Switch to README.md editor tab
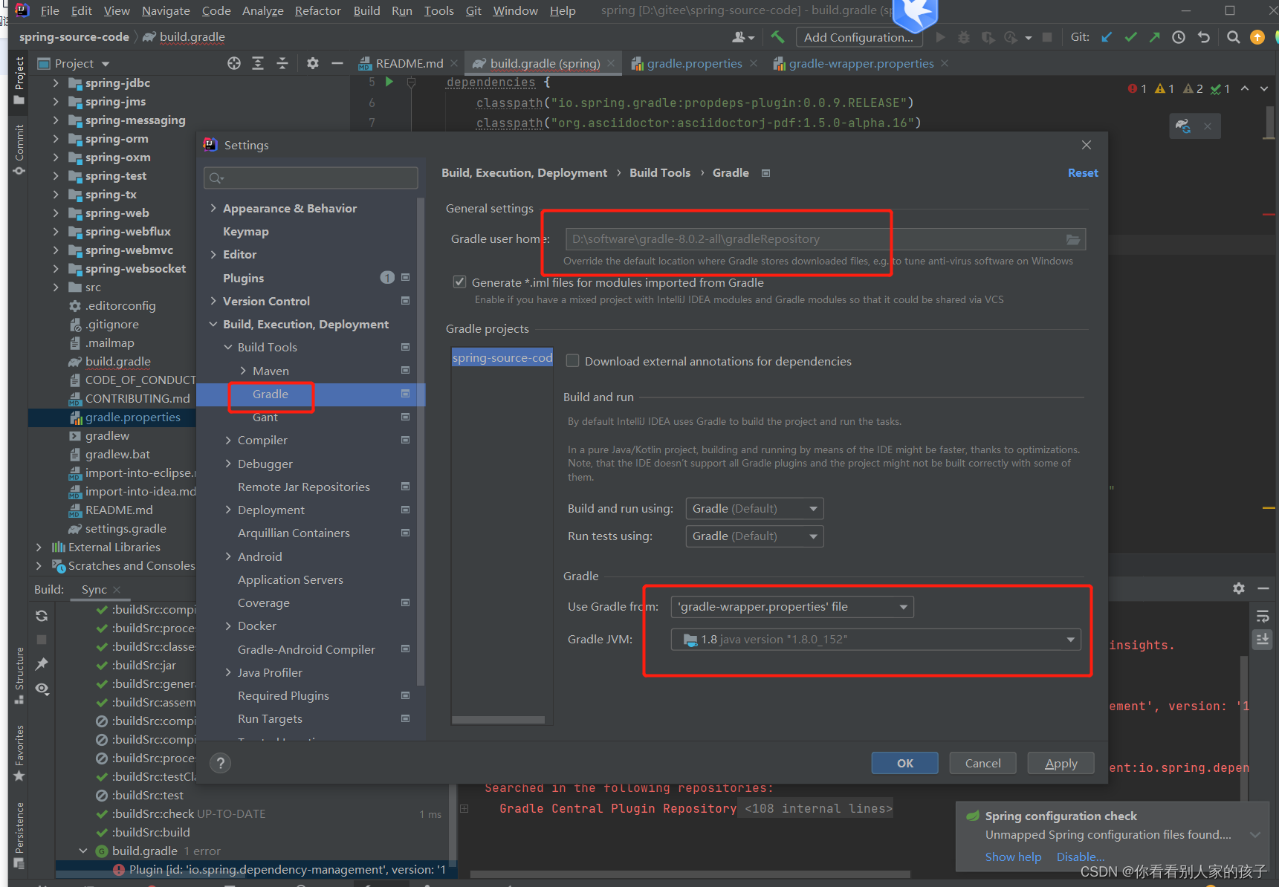The height and width of the screenshot is (887, 1279). [409, 63]
